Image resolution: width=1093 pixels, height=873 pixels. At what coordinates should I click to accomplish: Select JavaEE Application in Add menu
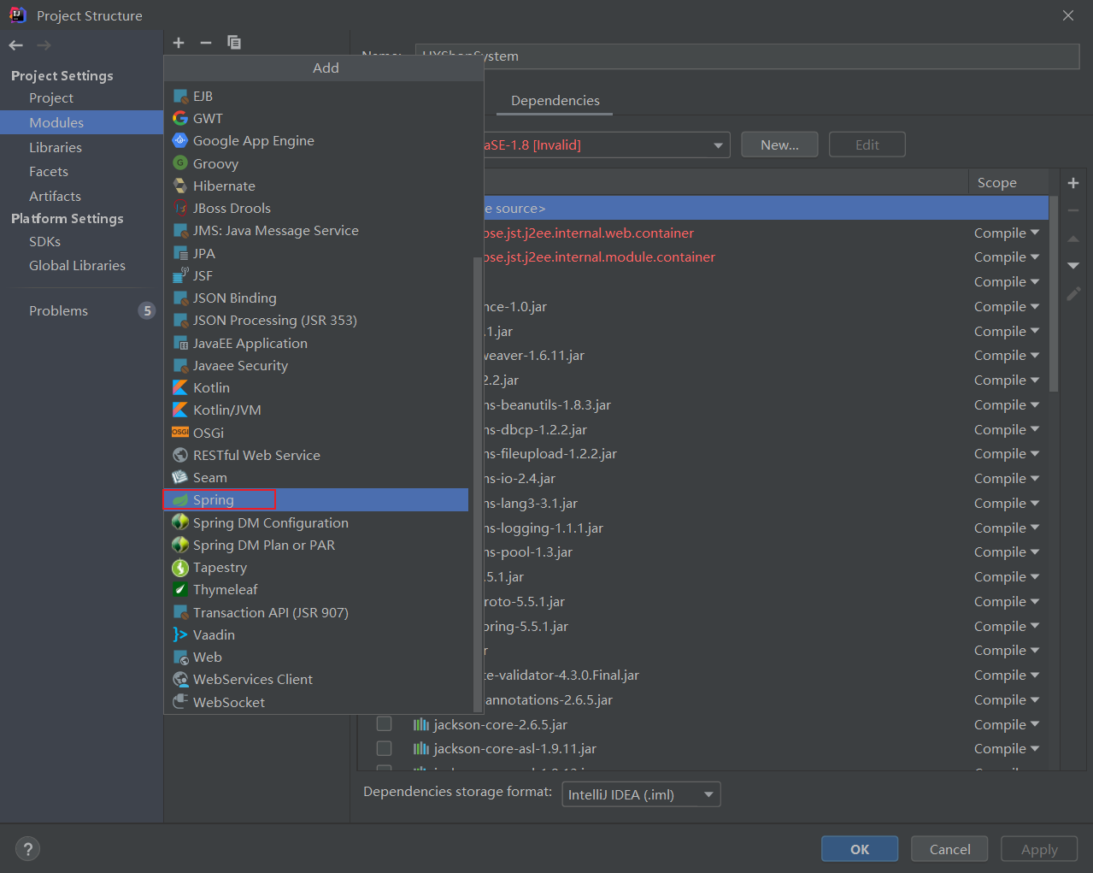pos(315,343)
